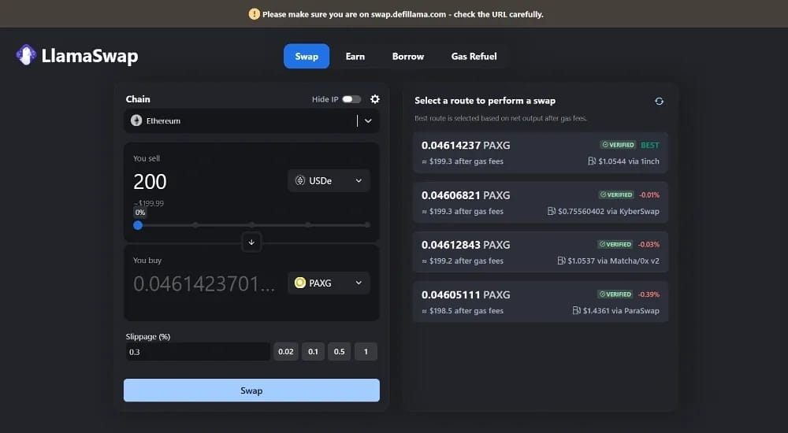Select the Matcha/0x v2 route 0.04612843 PAXG
Image resolution: width=788 pixels, height=433 pixels.
(541, 252)
